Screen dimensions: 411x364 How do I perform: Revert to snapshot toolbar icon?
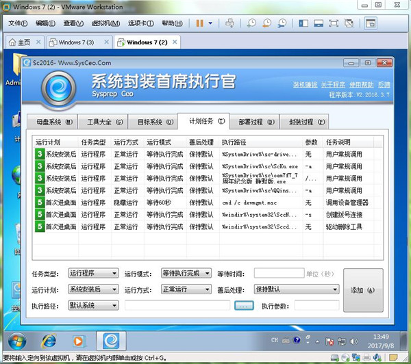click(x=267, y=23)
